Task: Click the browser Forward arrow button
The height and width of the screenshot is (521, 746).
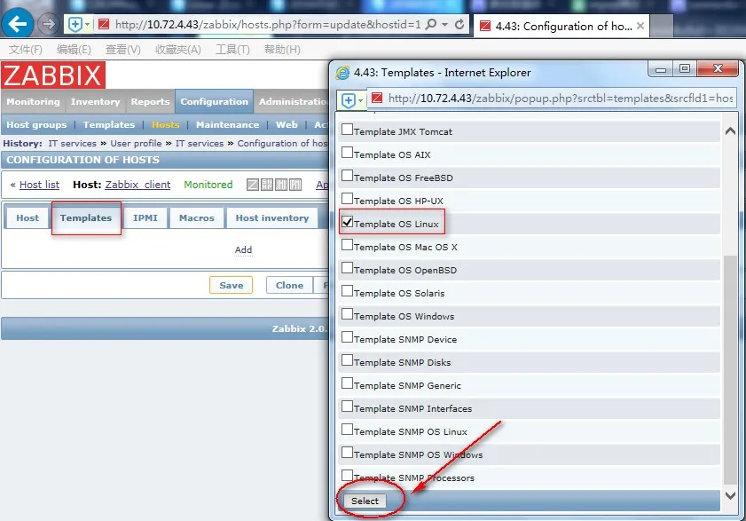Action: (x=48, y=24)
